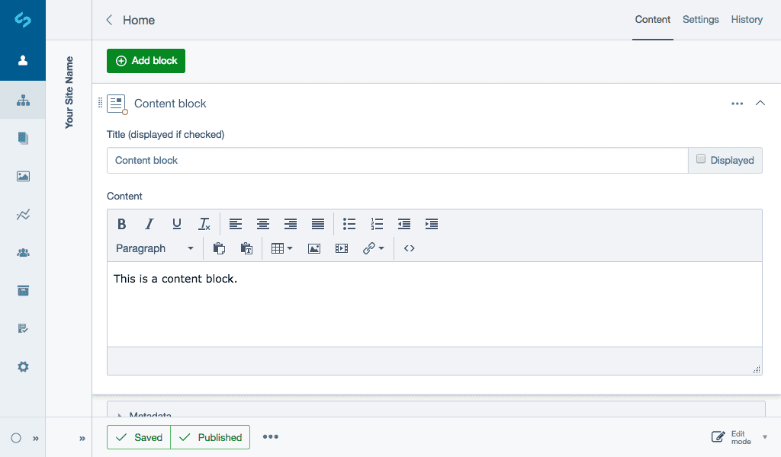Toggle italic text formatting
The width and height of the screenshot is (781, 457).
pyautogui.click(x=149, y=224)
